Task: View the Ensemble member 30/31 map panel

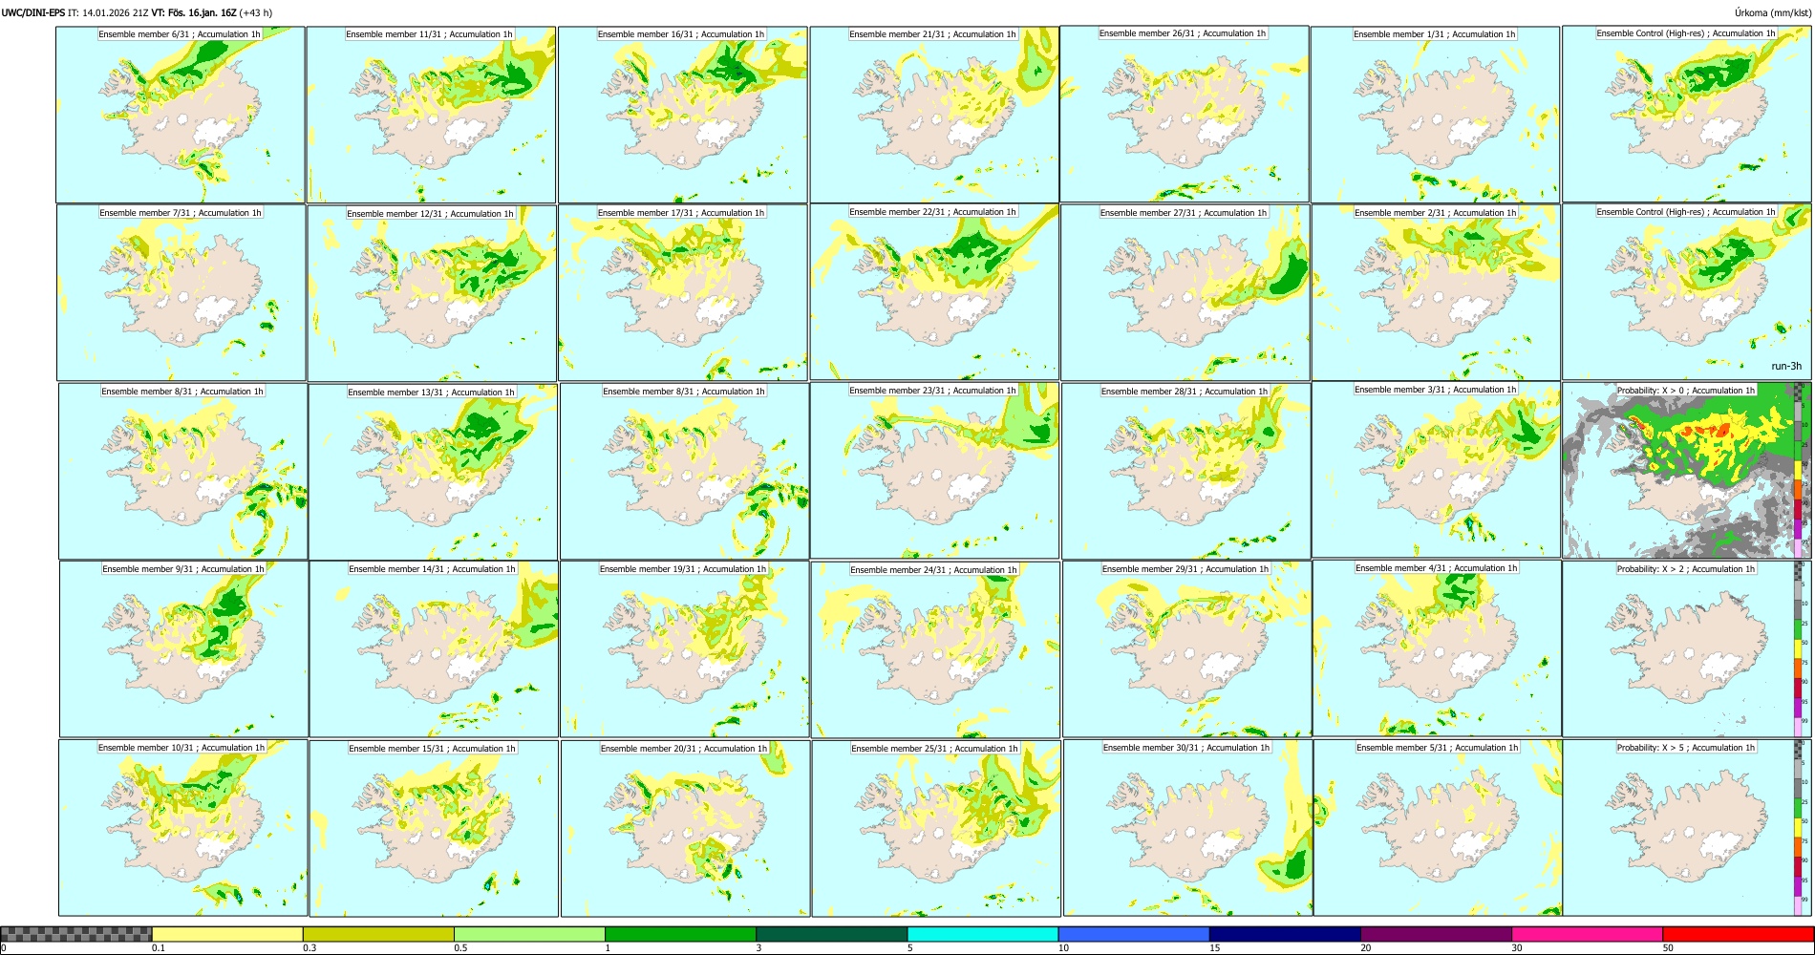Action: tap(1187, 828)
